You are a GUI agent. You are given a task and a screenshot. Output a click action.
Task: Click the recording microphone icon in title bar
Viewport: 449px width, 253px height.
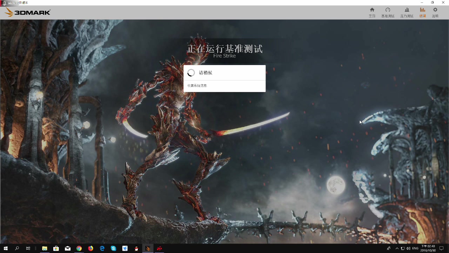[4, 3]
